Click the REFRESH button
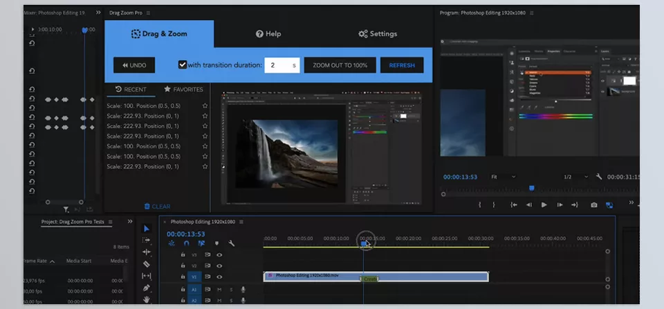This screenshot has height=309, width=664. tap(402, 65)
